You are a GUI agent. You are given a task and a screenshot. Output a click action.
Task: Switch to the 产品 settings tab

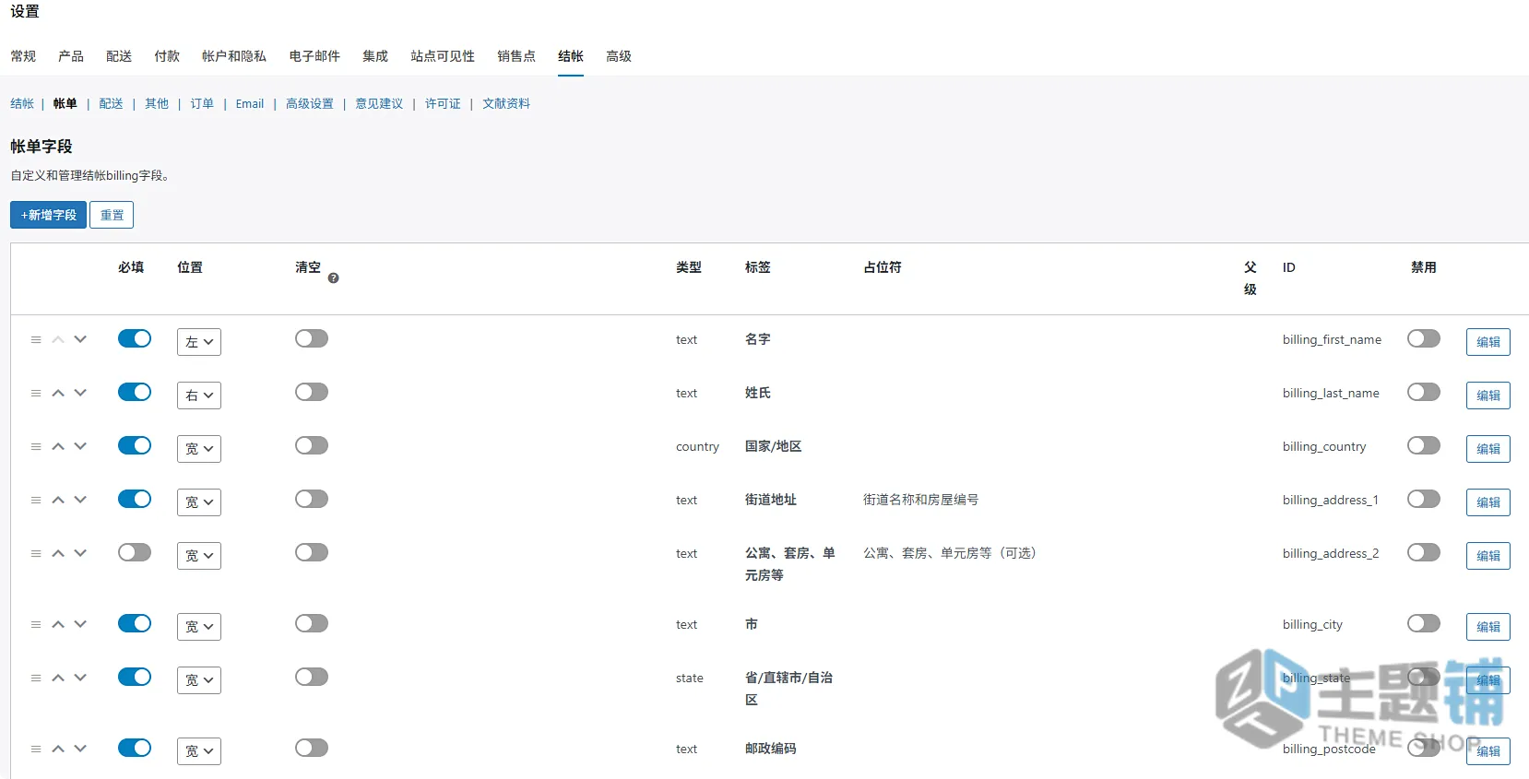(71, 56)
